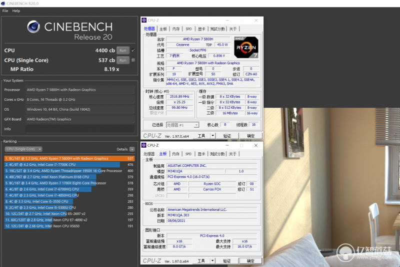Open the processor #1 selection dropdown
400x267 pixels.
coord(182,125)
